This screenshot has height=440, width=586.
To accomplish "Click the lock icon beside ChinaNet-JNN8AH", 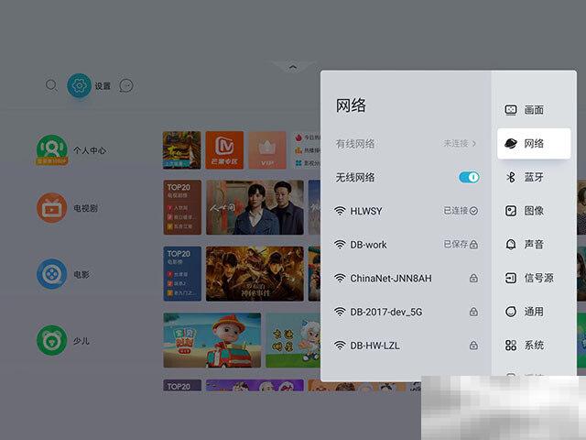I will [x=473, y=278].
